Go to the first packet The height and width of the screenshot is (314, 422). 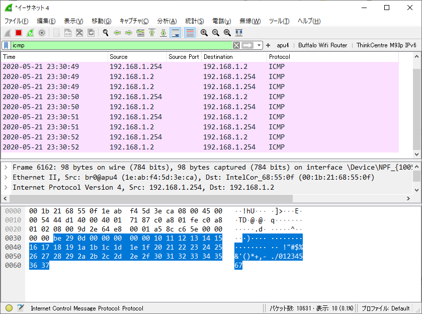(152, 33)
